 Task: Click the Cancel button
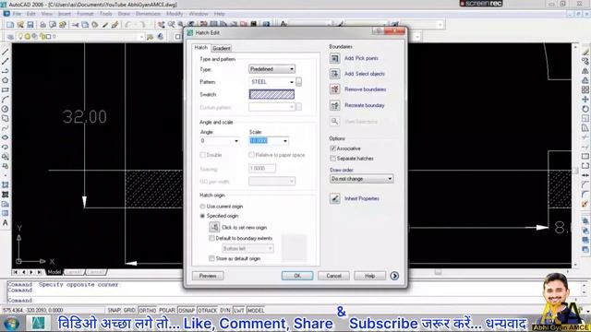pos(333,276)
